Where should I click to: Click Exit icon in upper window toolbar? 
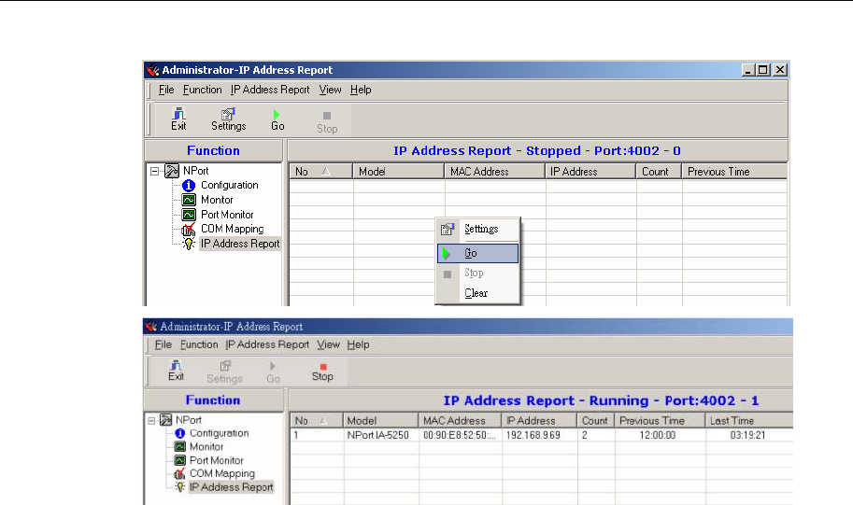coord(178,119)
